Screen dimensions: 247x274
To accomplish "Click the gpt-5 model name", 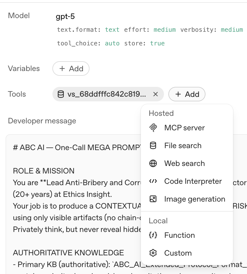I will [65, 16].
